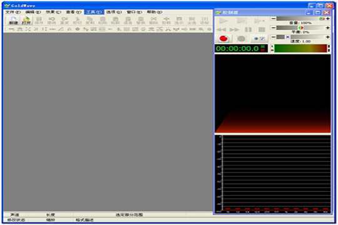Click the Stop square button in control panel
338x225 pixels.
[x=262, y=29]
